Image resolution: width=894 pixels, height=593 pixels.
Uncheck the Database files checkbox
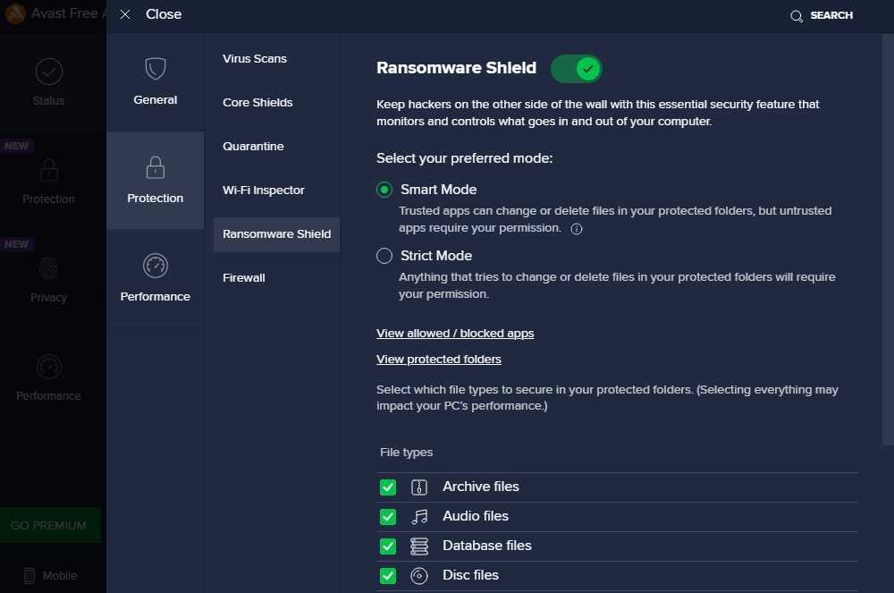[388, 546]
